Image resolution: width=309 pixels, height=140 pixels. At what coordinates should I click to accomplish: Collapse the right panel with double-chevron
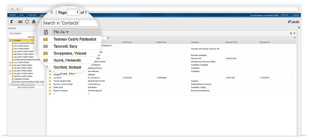(x=299, y=27)
